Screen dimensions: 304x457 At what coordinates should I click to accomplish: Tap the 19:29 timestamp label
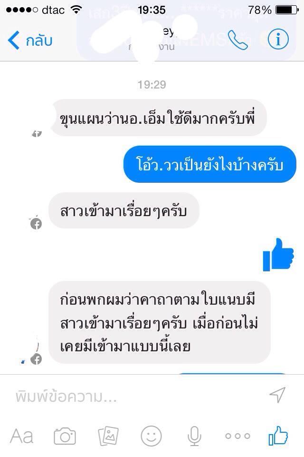[152, 85]
